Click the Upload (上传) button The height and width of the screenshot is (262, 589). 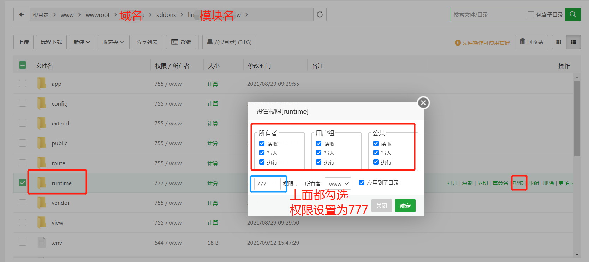pyautogui.click(x=24, y=42)
